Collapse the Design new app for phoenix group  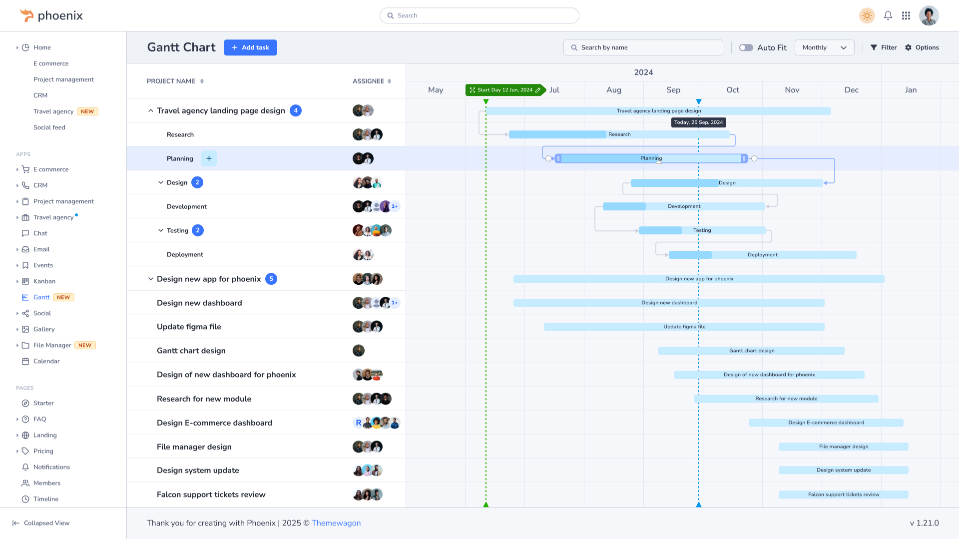150,279
